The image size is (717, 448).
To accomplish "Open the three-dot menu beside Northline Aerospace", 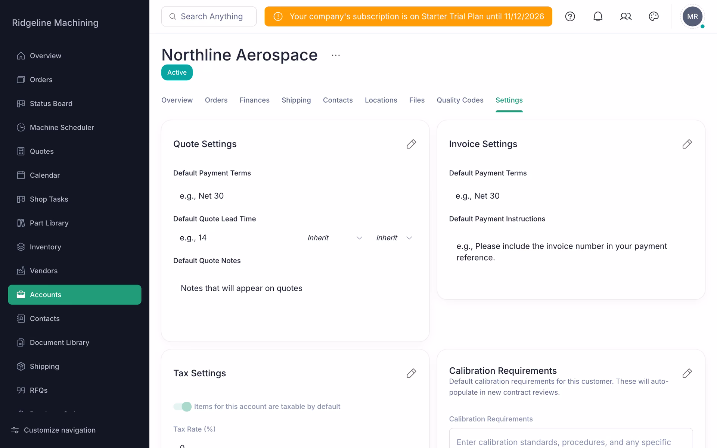I will click(x=336, y=55).
